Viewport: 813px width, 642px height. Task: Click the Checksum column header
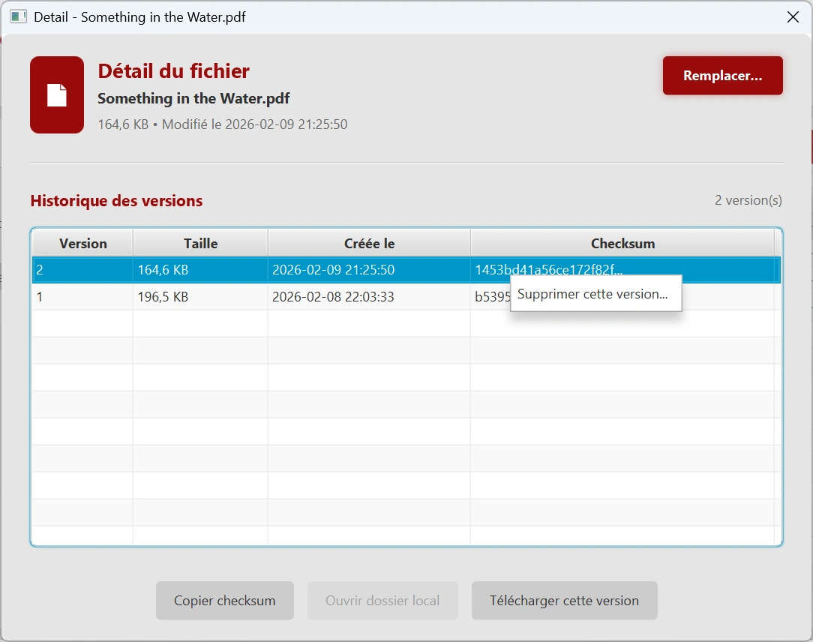(x=622, y=243)
